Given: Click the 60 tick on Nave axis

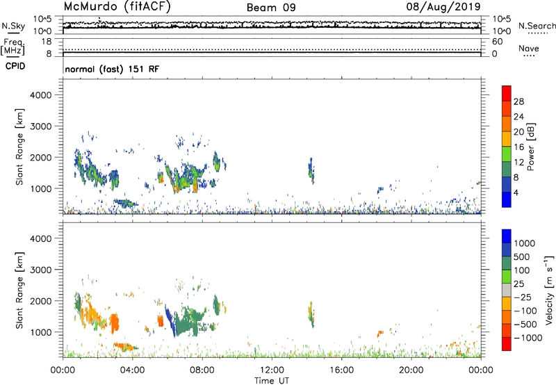Looking at the screenshot, I should tap(497, 42).
